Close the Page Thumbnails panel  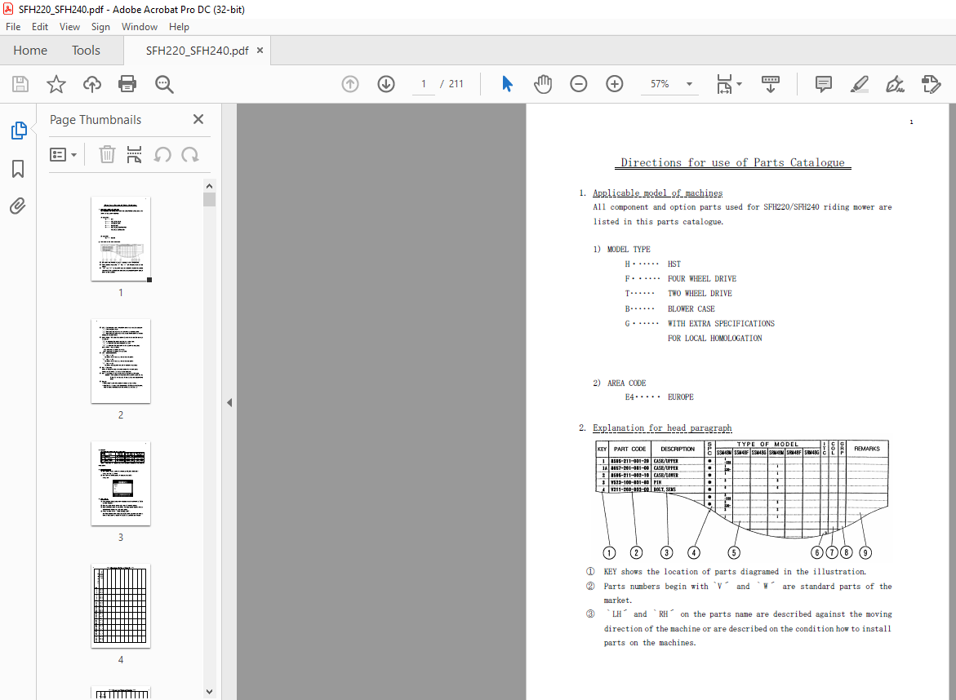tap(198, 119)
